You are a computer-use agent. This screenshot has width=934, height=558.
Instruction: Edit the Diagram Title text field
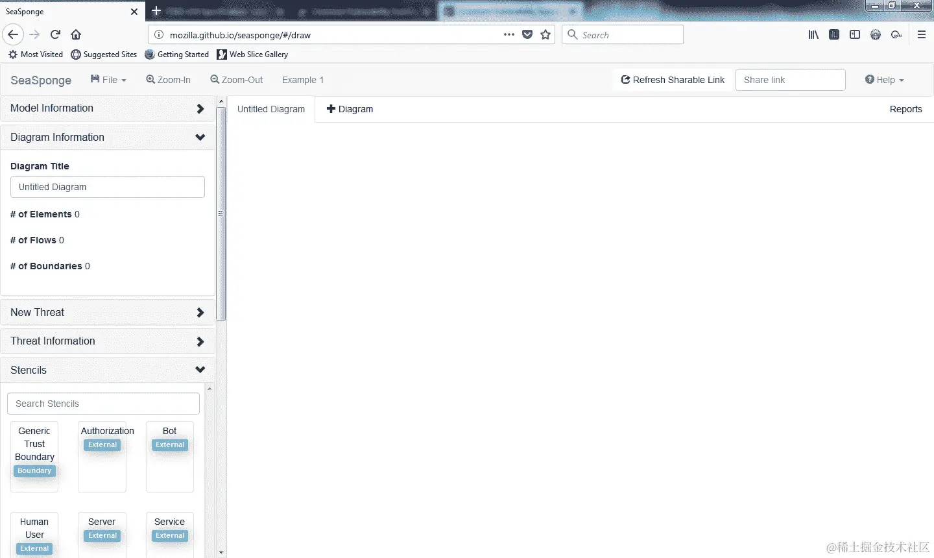tap(108, 187)
